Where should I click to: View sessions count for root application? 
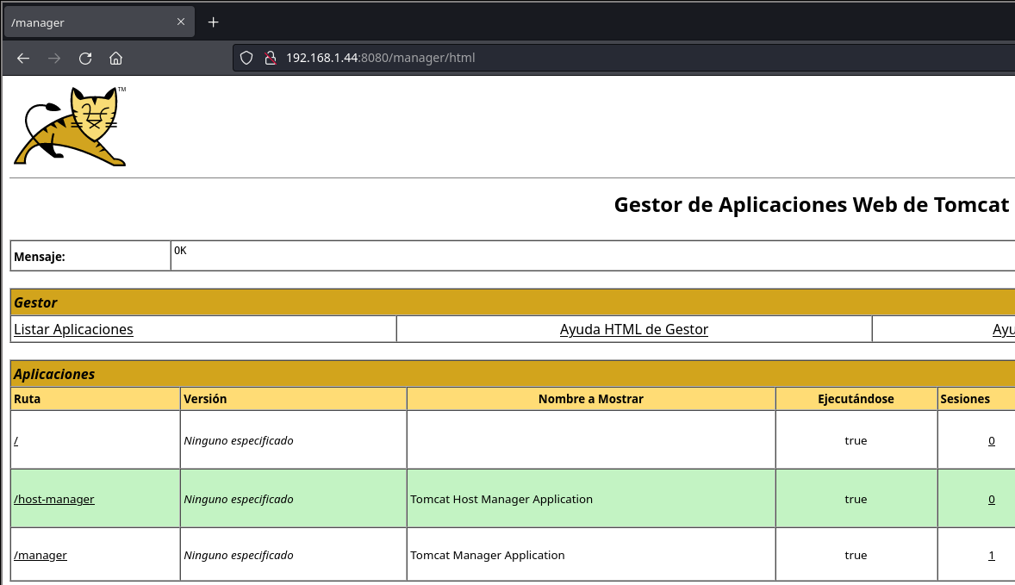click(x=992, y=441)
